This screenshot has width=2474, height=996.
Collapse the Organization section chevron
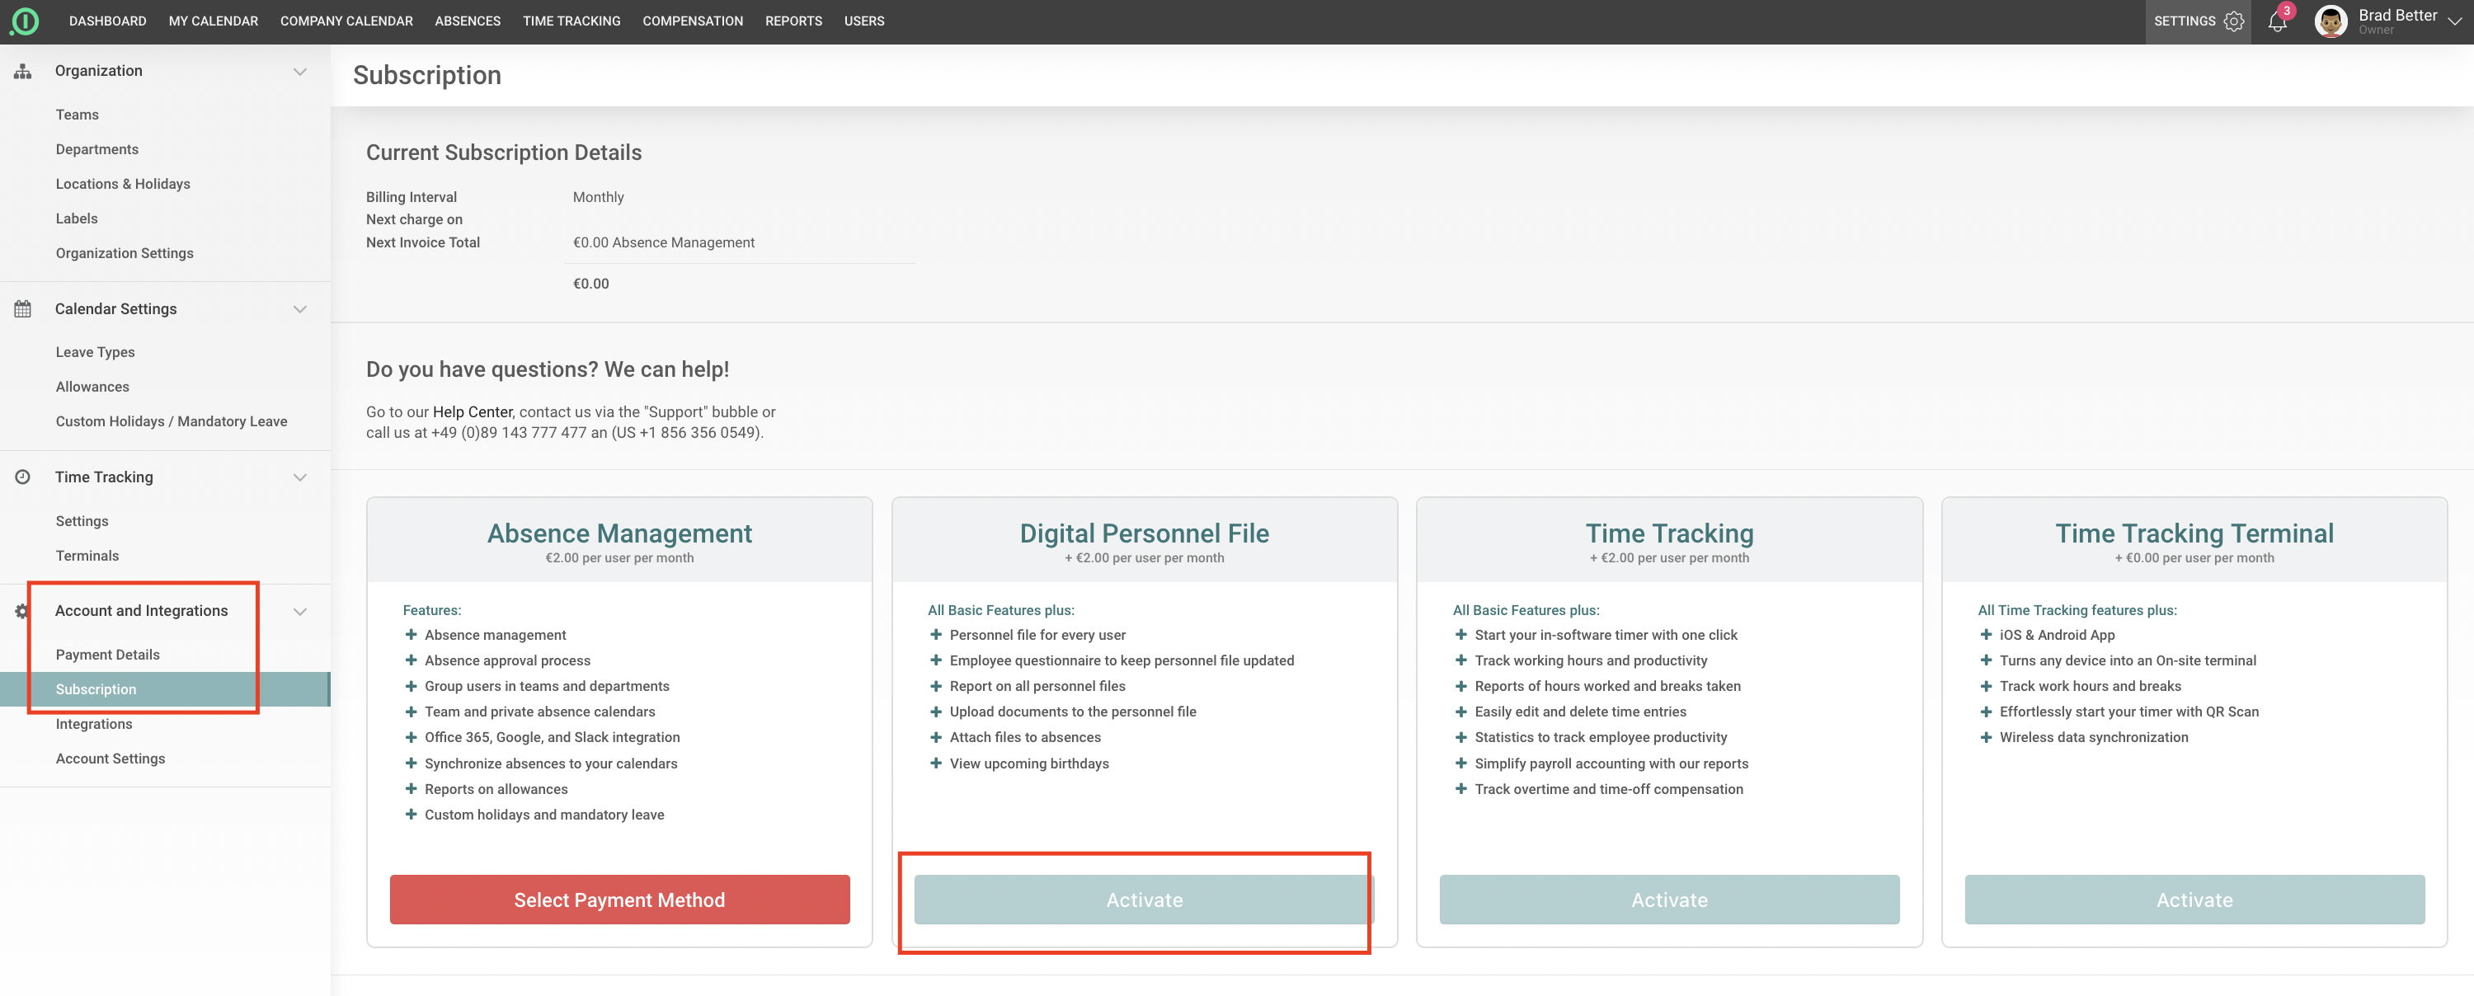point(299,71)
